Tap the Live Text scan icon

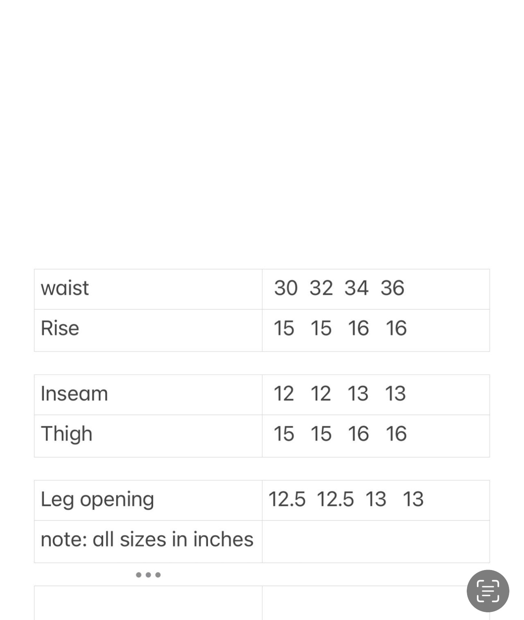(x=487, y=591)
